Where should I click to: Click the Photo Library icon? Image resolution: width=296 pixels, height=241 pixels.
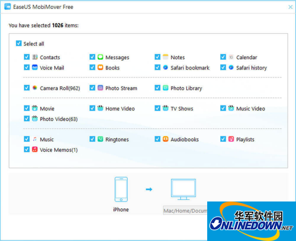point(165,88)
